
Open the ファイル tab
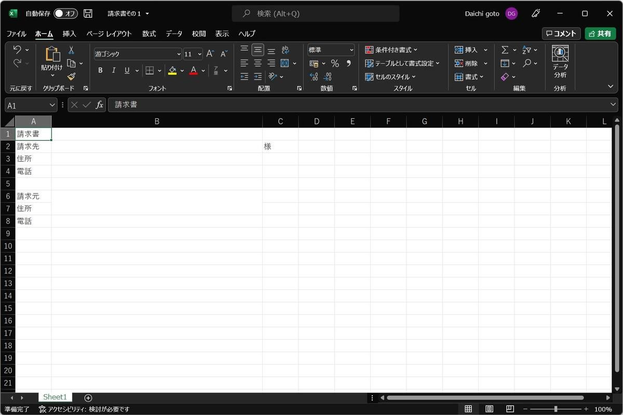(x=17, y=34)
